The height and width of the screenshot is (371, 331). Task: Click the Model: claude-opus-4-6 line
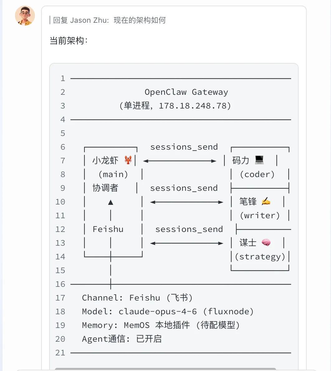click(x=168, y=311)
